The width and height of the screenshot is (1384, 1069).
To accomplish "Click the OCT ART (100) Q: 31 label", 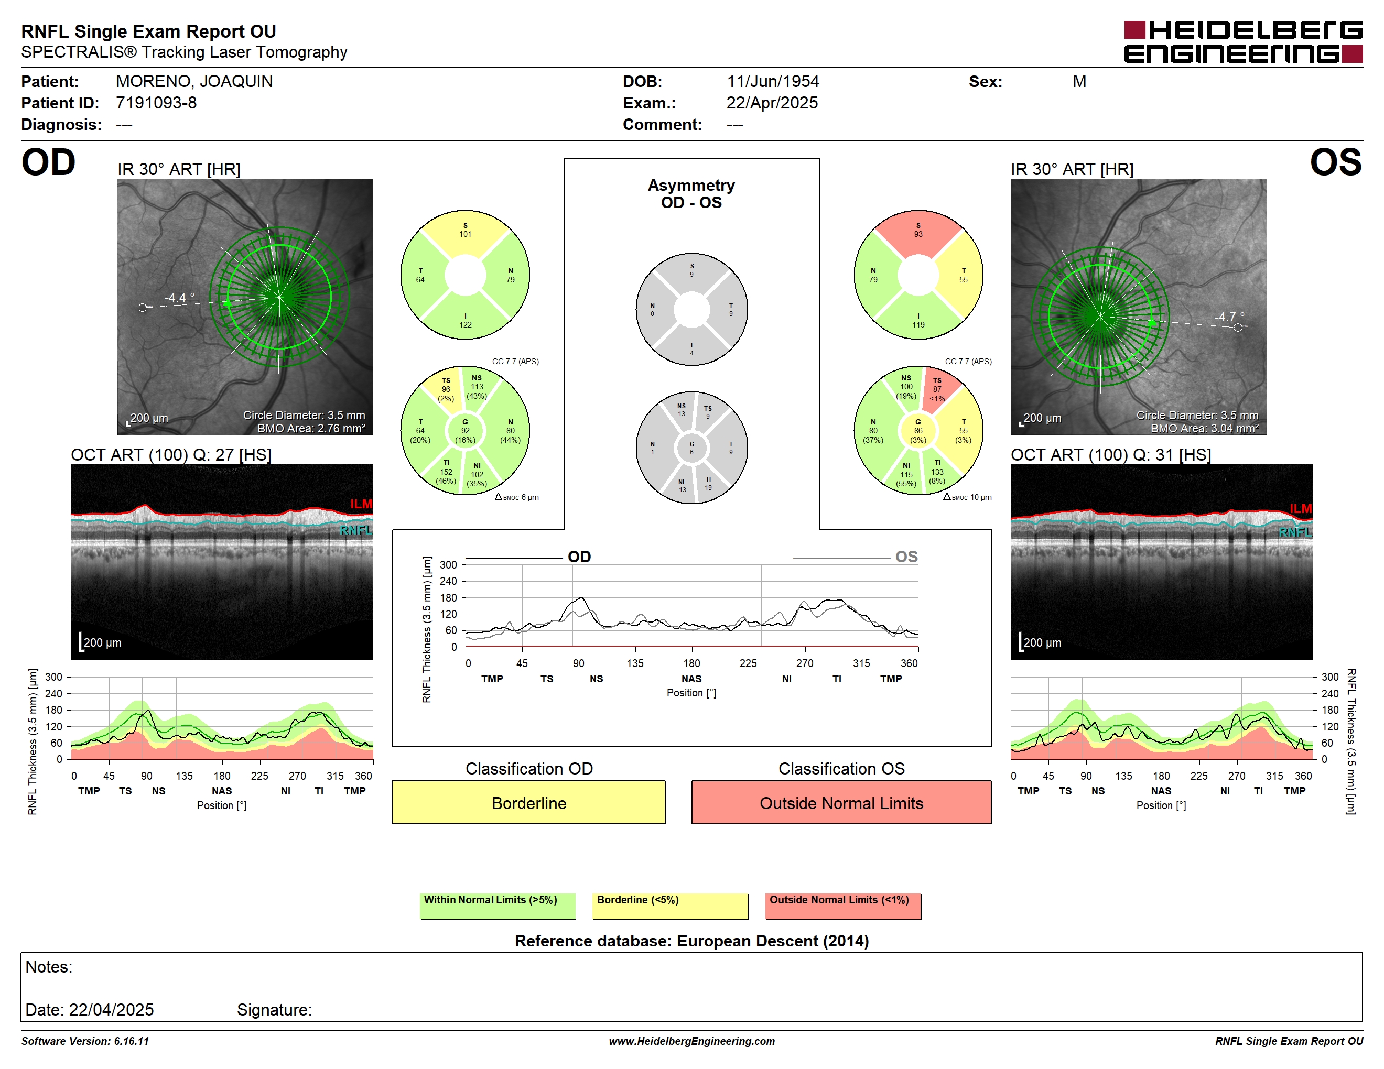I will 1111,455.
